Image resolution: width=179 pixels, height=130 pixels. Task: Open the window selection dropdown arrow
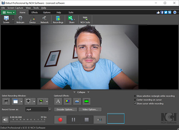[x=21, y=102]
